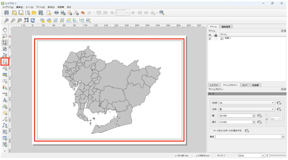Switch to the ガイド tab
This screenshot has height=160, width=288.
click(x=245, y=85)
